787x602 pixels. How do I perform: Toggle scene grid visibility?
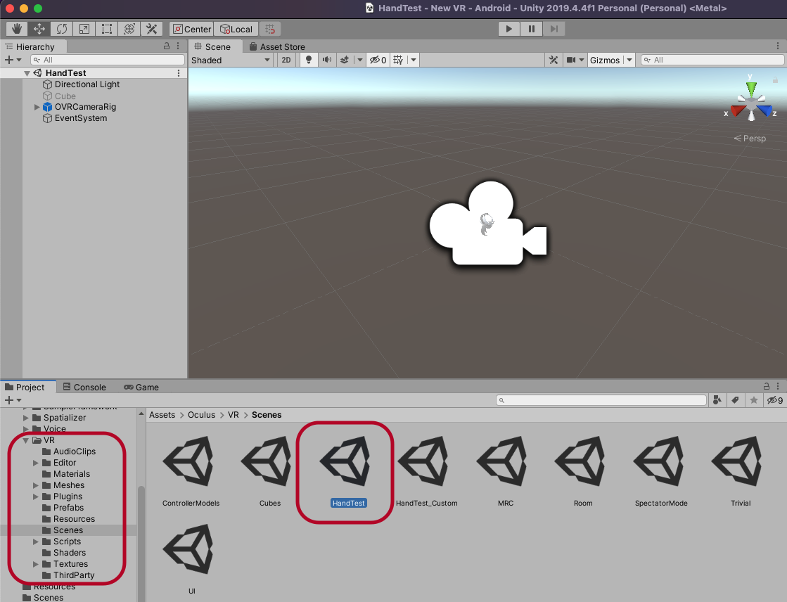pos(398,60)
